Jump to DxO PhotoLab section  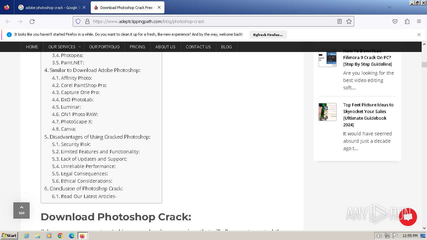(73, 100)
